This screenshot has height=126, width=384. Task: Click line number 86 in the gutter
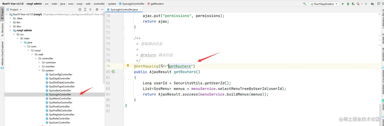point(108,105)
